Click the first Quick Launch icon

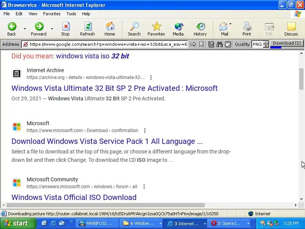pos(44,223)
